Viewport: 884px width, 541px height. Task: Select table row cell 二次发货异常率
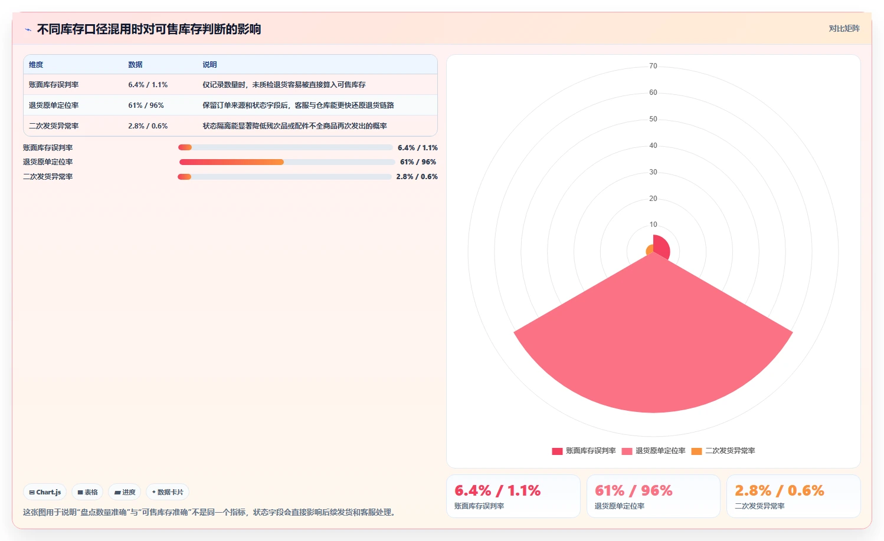point(54,126)
